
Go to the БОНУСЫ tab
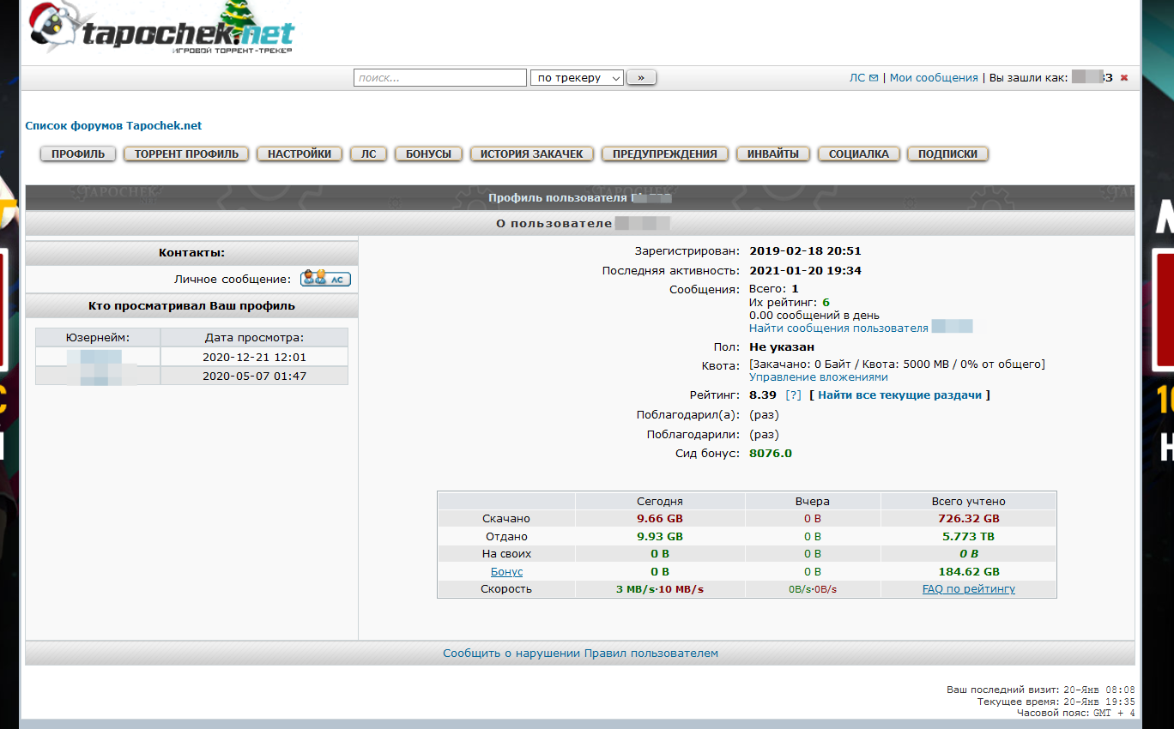tap(428, 154)
